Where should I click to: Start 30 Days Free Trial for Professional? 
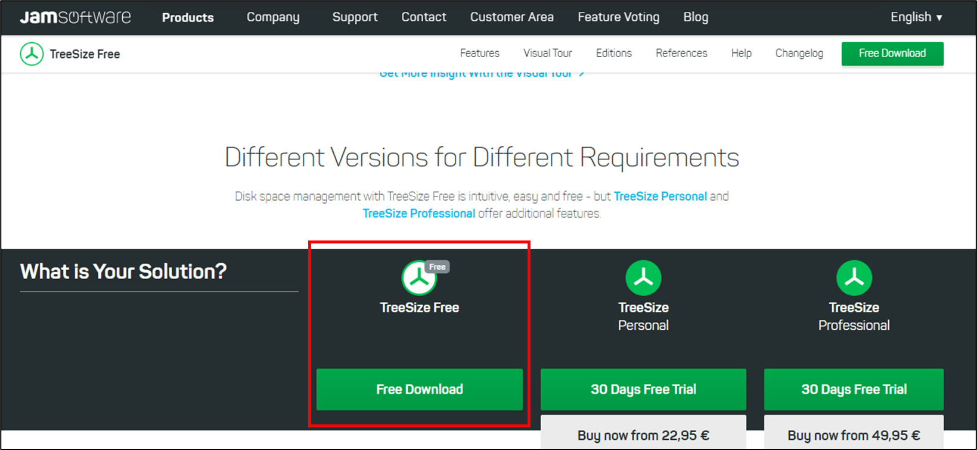click(x=854, y=389)
